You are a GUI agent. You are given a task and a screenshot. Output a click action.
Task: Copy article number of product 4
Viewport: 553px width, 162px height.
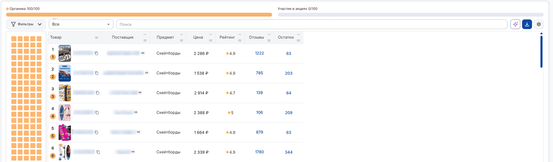coord(96,113)
